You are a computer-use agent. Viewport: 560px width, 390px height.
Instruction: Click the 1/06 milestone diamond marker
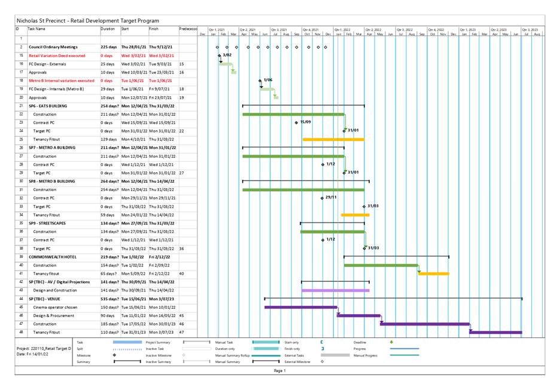point(261,80)
